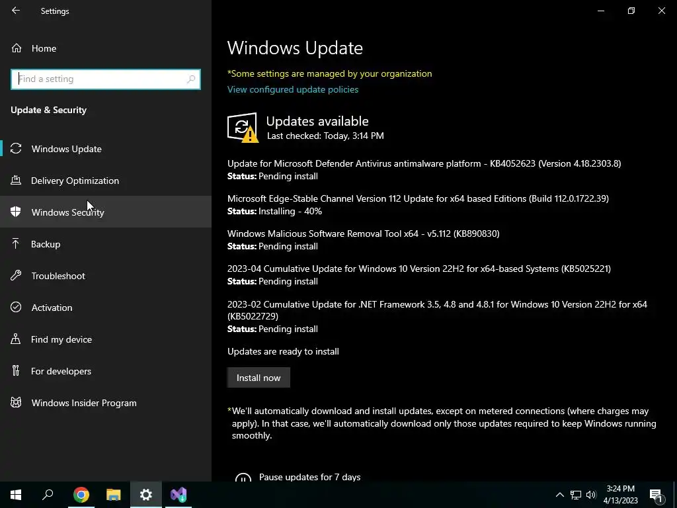Viewport: 677px width, 508px height.
Task: Open the Home icon in sidebar
Action: (17, 48)
